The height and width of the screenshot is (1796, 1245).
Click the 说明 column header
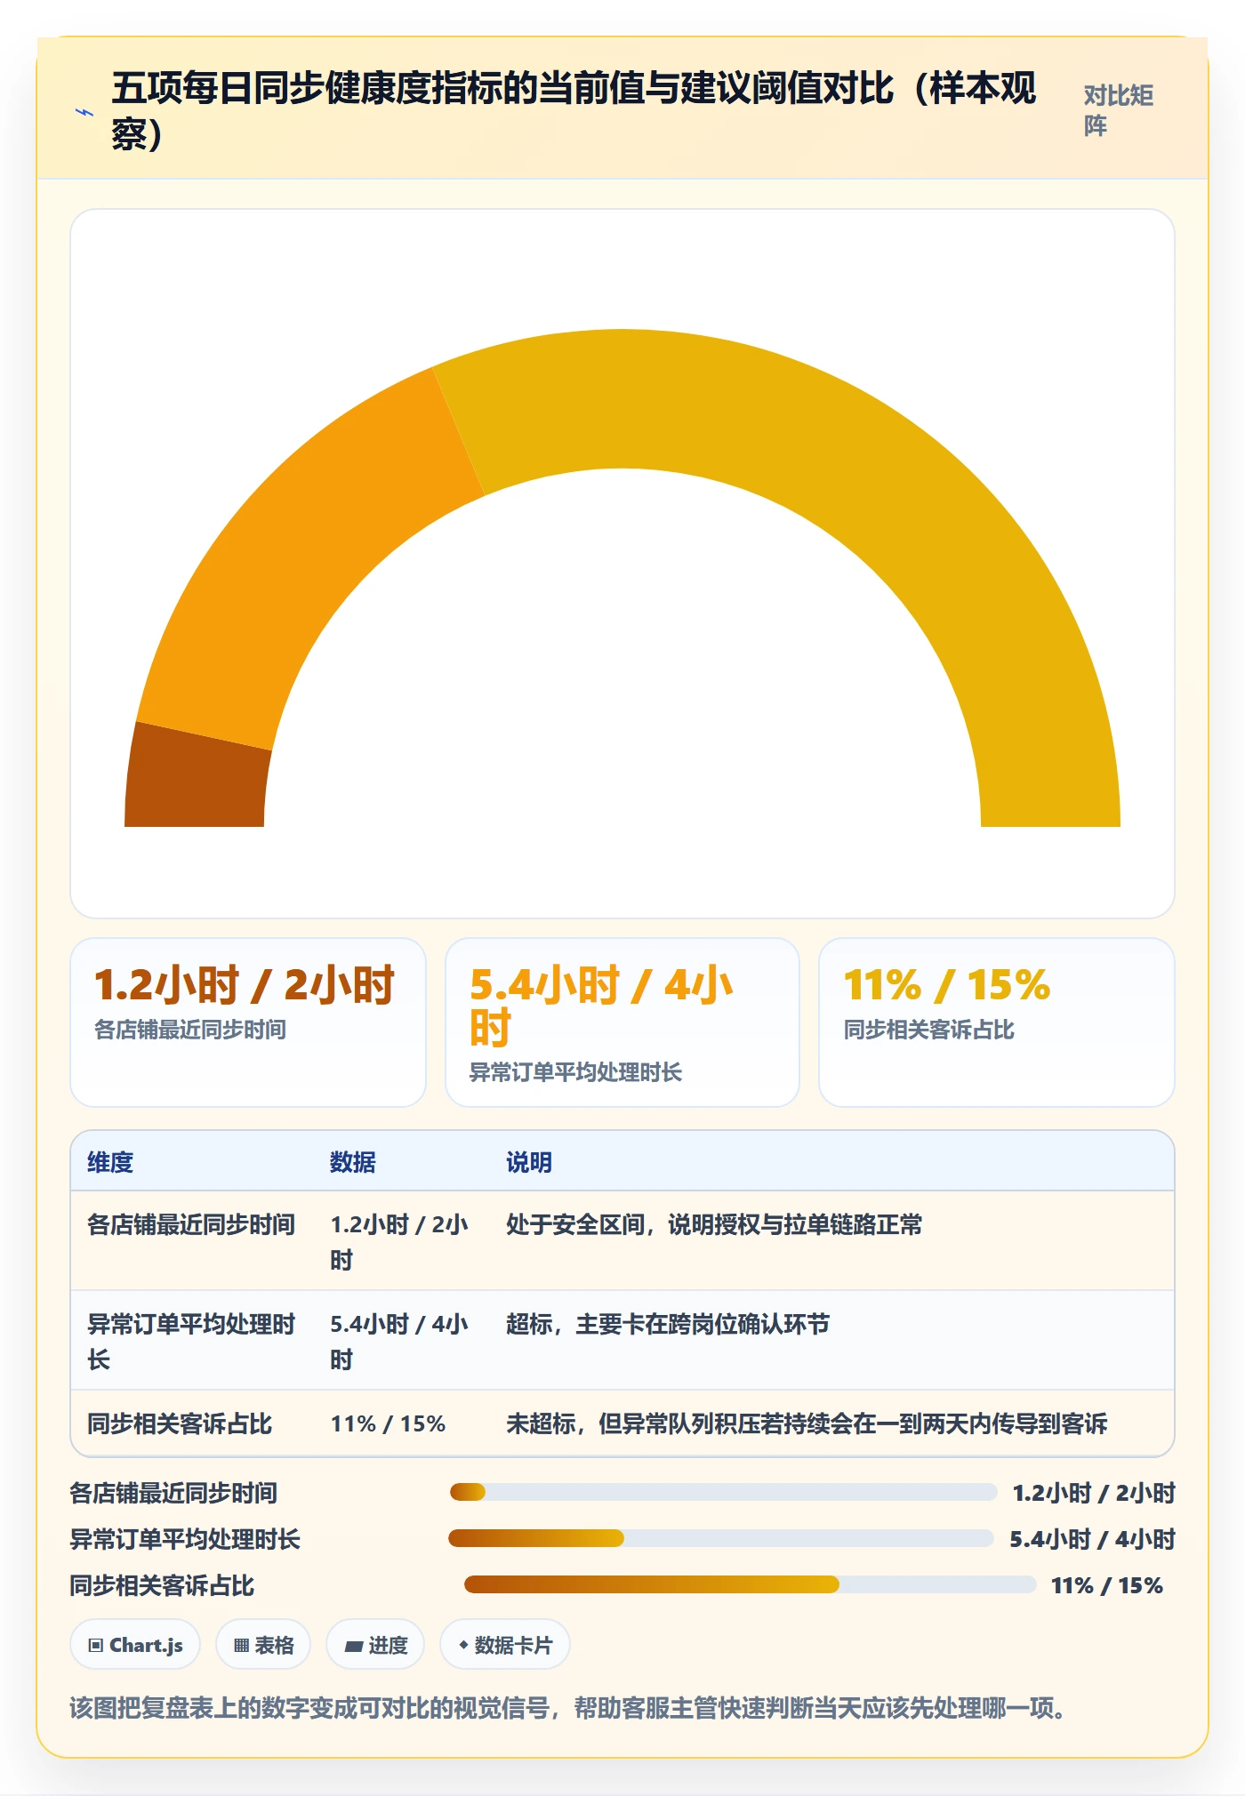click(x=529, y=1162)
